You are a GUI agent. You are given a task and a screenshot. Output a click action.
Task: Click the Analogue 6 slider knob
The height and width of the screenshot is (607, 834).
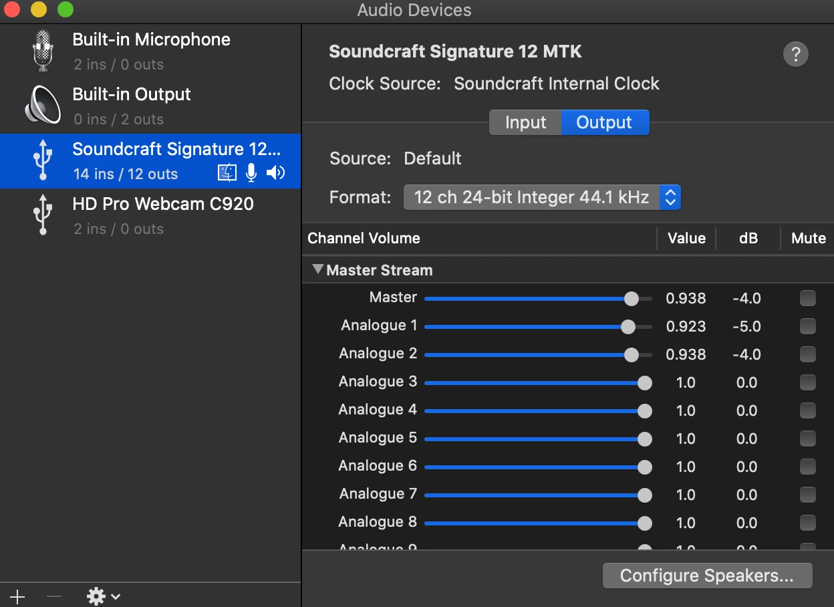644,467
